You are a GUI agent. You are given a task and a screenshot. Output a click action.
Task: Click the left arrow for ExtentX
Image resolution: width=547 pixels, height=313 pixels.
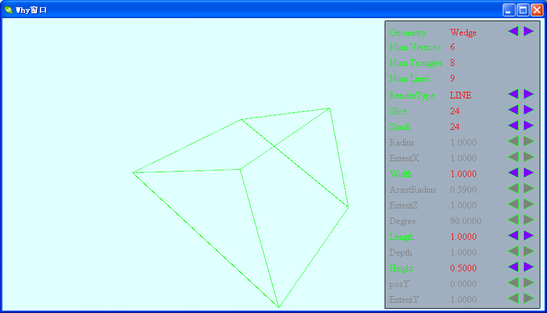(513, 157)
